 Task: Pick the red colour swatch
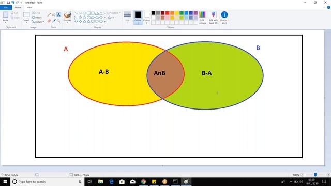click(x=168, y=13)
